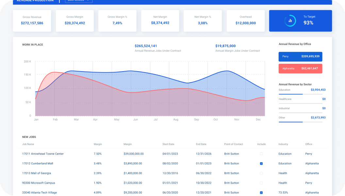This screenshot has width=345, height=196.
Task: Open the Gross Revenue card
Action: click(x=32, y=21)
